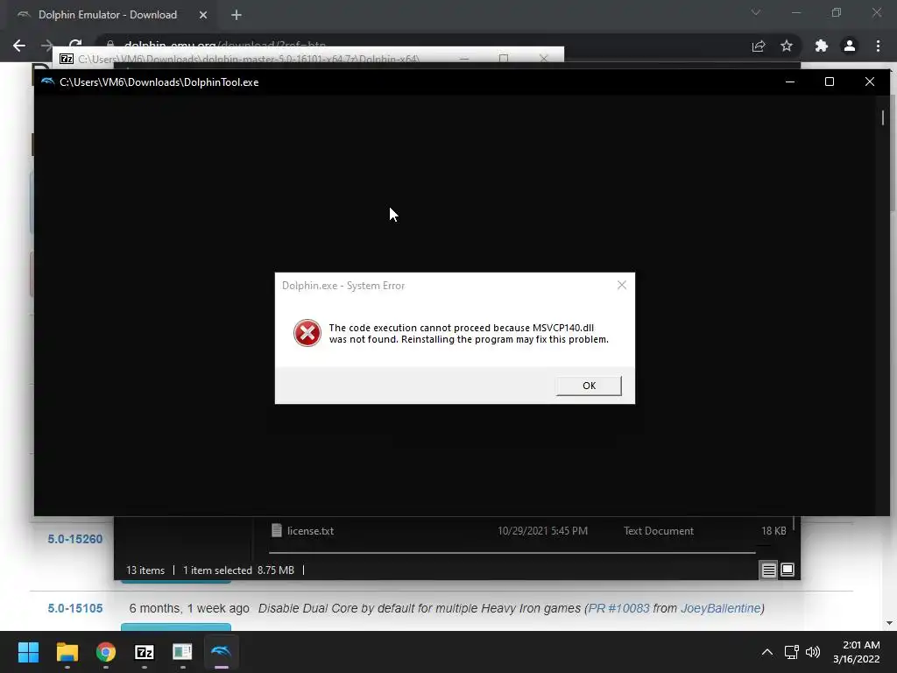Image resolution: width=897 pixels, height=673 pixels.
Task: Switch explorer to large icons view
Action: pos(788,570)
